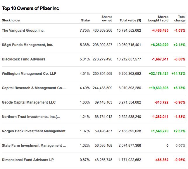Screen dimensions: 188x169
Task: Select Geode Capital Management LLC name
Action: pos(29,102)
